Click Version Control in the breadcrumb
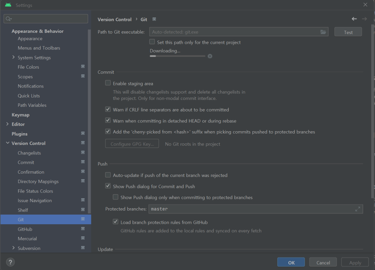 115,19
